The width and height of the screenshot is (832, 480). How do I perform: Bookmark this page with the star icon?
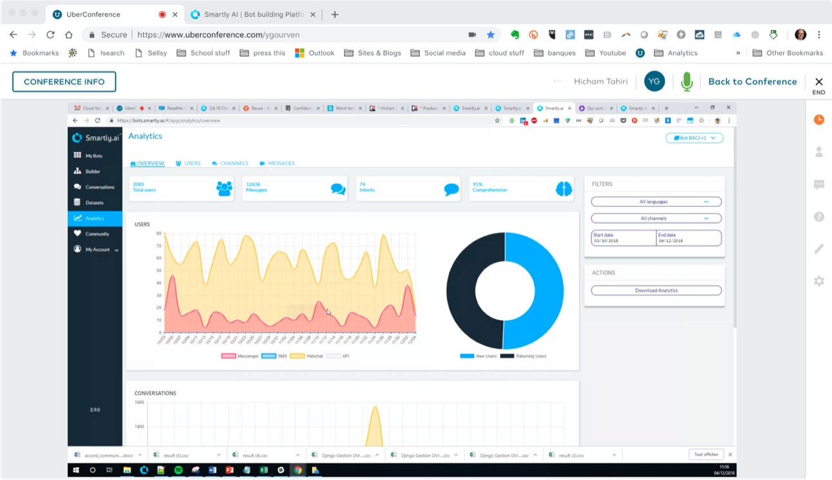point(490,35)
